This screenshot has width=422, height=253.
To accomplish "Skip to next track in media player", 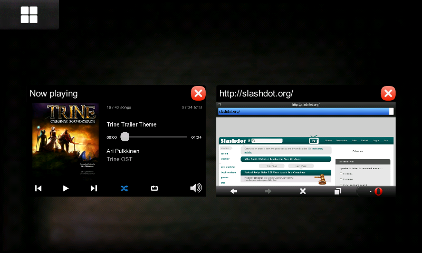I will (94, 188).
